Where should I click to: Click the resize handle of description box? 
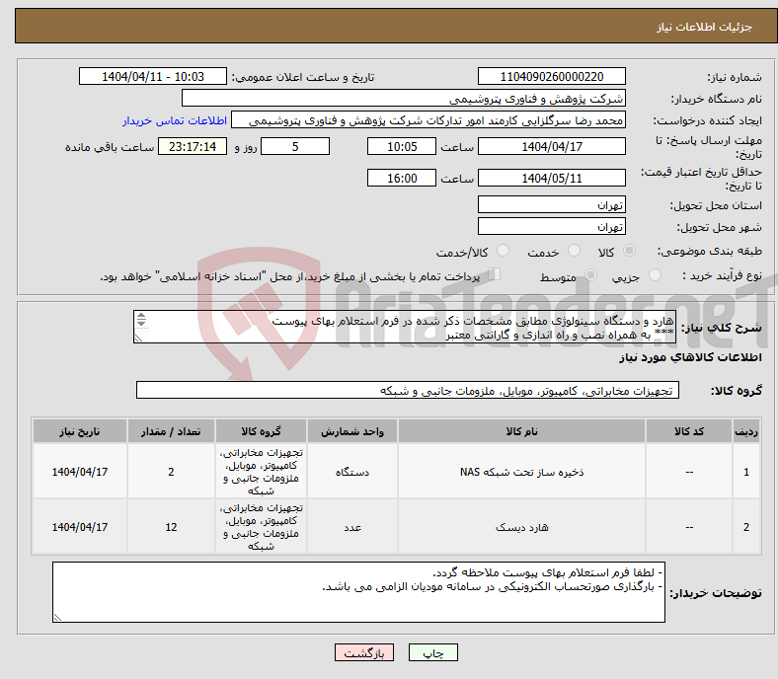tap(138, 338)
